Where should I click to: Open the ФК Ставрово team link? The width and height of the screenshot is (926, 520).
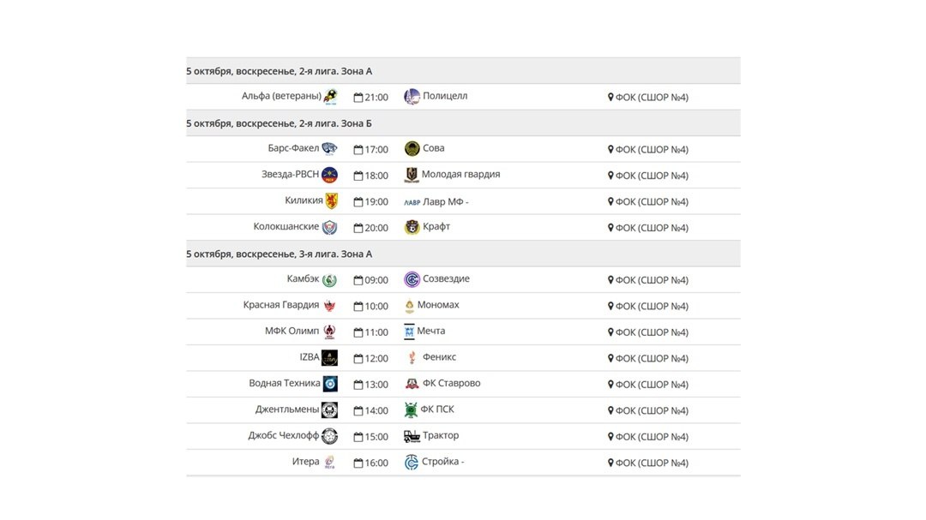pos(451,384)
